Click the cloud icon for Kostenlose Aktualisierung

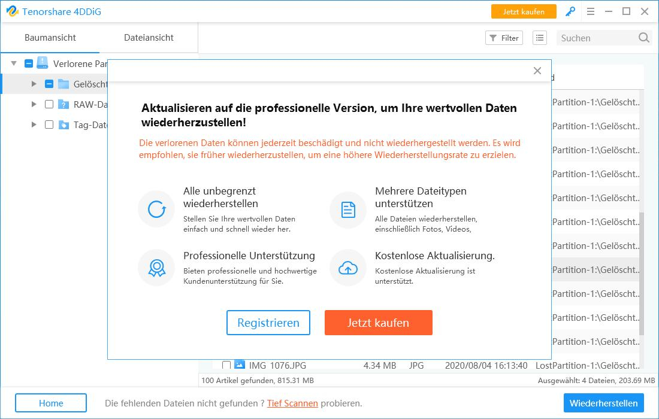coord(347,268)
